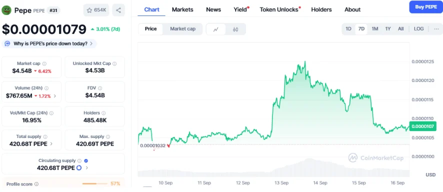Click verified badge beside Circulating supply
Viewport: 443px width, 192px height.
click(86, 160)
